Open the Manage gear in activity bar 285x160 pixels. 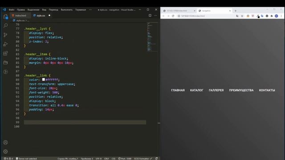[6, 152]
